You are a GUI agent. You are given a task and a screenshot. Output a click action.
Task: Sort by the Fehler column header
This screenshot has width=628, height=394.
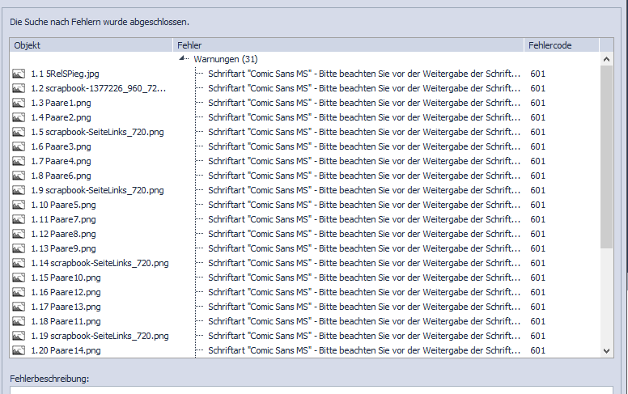pyautogui.click(x=348, y=45)
